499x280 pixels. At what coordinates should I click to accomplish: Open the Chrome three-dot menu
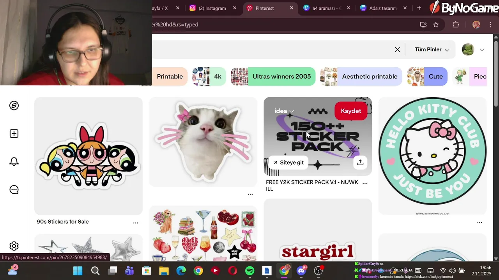click(490, 24)
